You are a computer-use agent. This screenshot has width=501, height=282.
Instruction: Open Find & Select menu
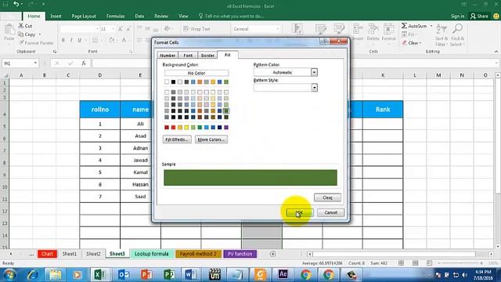[x=457, y=34]
